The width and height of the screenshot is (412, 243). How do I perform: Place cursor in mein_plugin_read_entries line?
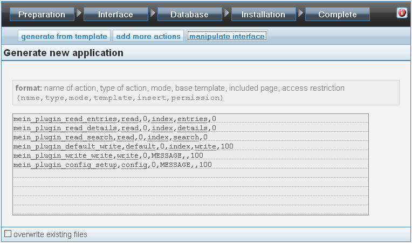pyautogui.click(x=114, y=119)
